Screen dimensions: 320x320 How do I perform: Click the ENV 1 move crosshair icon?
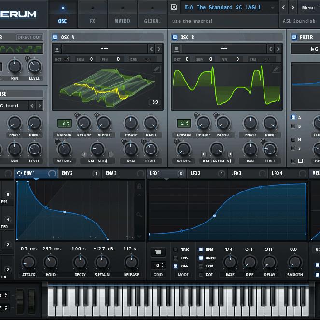click(19, 173)
